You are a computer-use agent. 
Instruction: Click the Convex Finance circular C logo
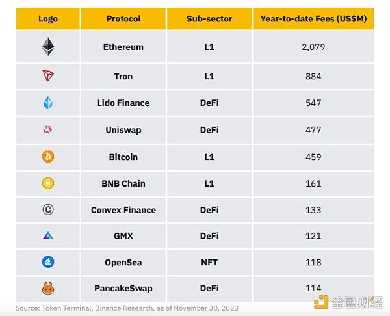click(x=48, y=209)
